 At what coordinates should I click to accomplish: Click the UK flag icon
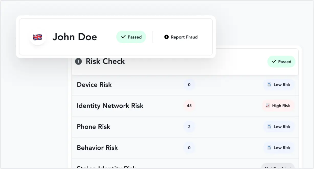tap(38, 37)
